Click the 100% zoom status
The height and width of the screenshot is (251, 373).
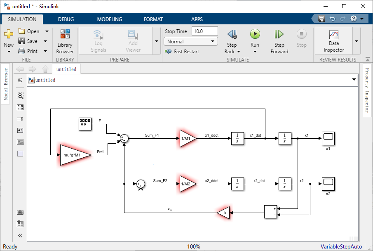193,246
